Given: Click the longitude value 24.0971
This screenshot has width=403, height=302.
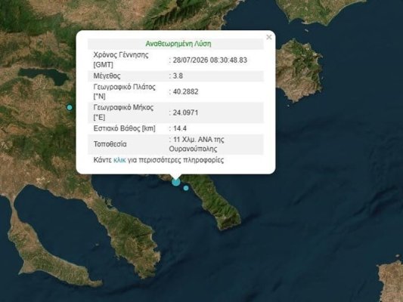Looking at the screenshot, I should click(185, 112).
